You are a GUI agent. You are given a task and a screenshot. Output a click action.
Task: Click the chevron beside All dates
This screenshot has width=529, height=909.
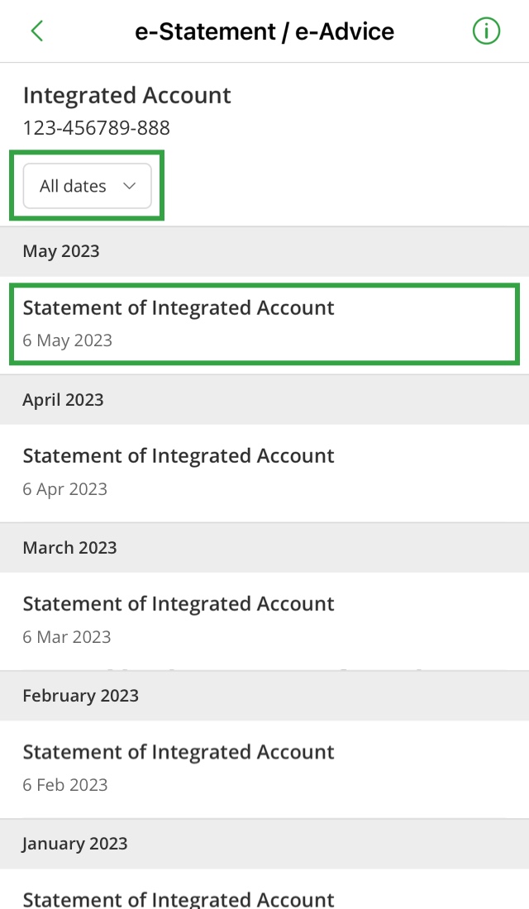point(129,186)
